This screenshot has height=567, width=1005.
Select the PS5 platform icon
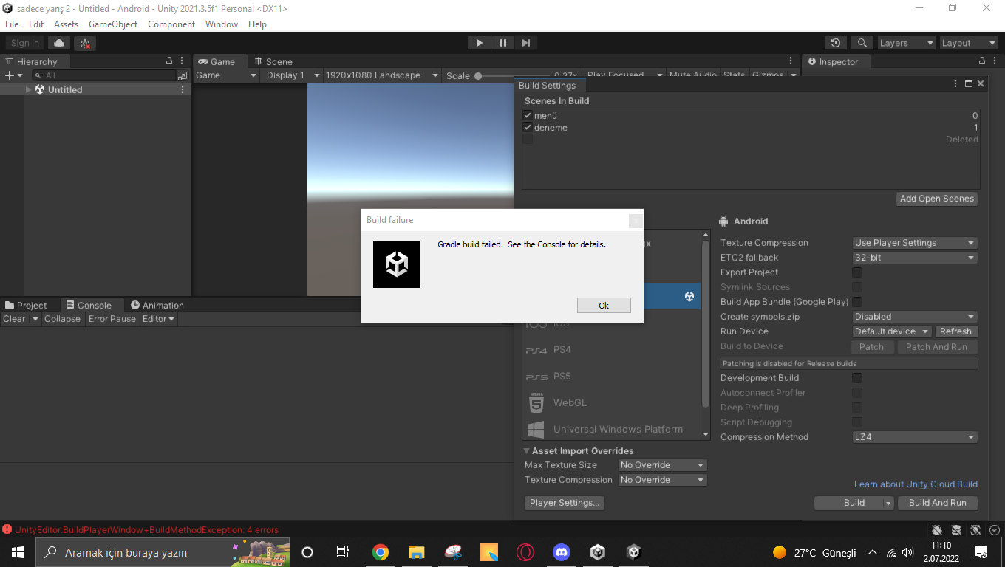[536, 377]
